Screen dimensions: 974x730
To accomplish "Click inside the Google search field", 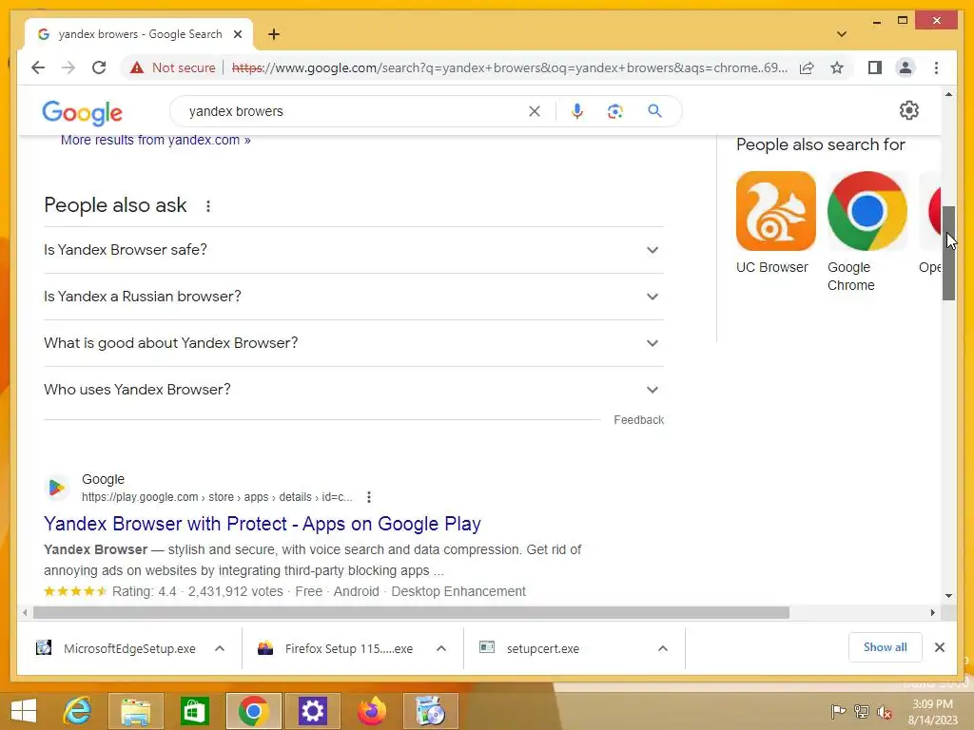I will 354,111.
